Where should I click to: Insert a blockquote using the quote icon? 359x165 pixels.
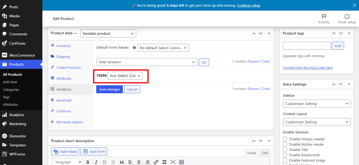(x=122, y=162)
